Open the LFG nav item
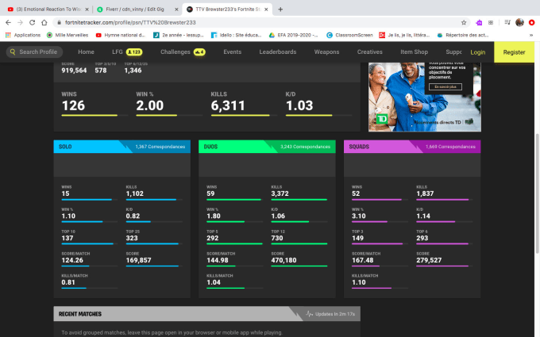Viewport: 540px width, 337px height. pyautogui.click(x=118, y=52)
